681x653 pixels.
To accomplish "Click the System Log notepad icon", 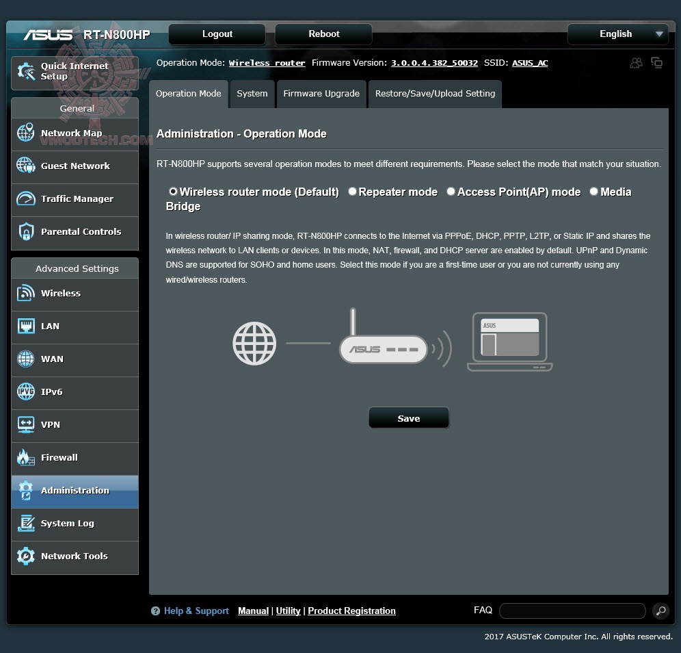I will click(x=26, y=523).
